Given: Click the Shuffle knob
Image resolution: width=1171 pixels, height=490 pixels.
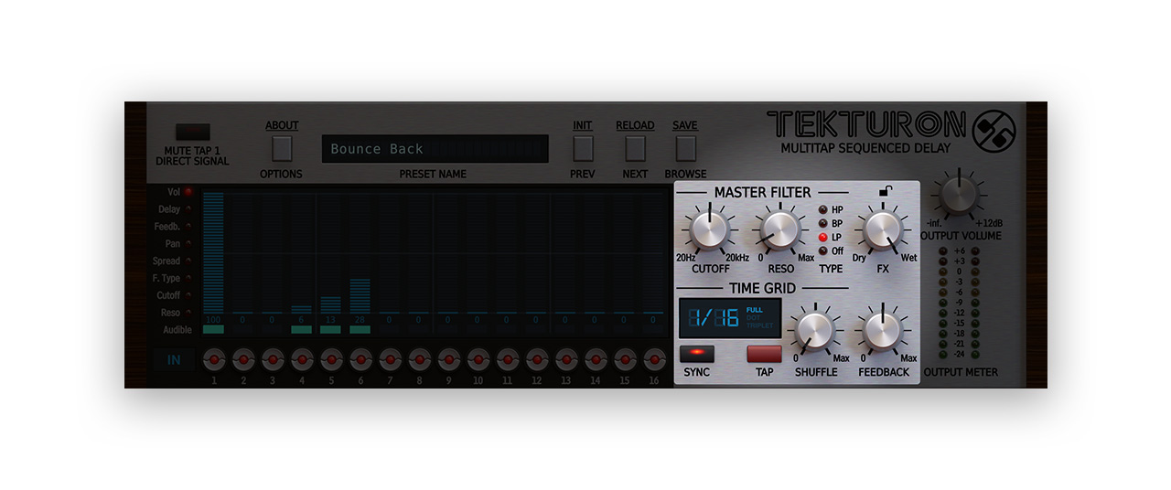Looking at the screenshot, I should (814, 330).
